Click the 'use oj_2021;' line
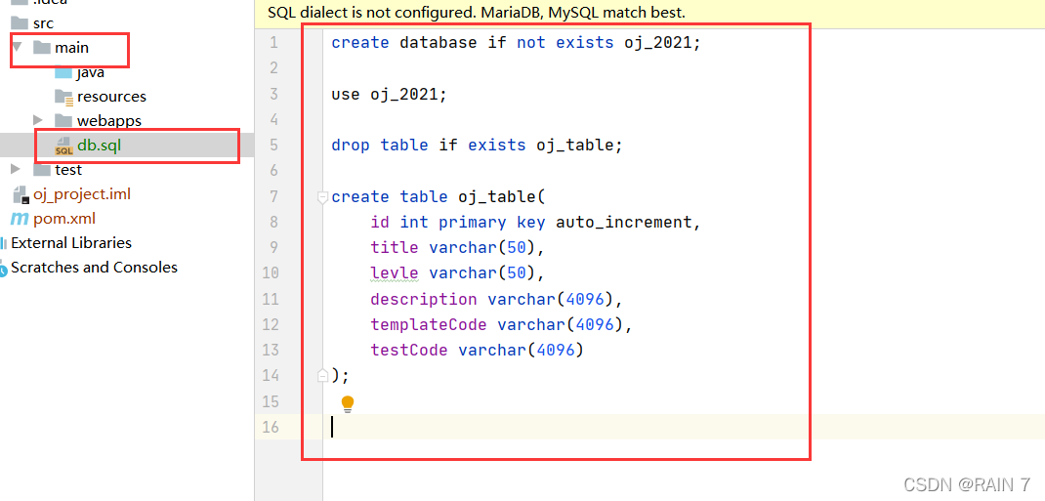Viewport: 1045px width, 501px height. [x=389, y=94]
